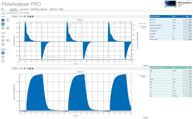Click the cursor-marker icon in Panel 1 toolbar
This screenshot has width=193, height=119.
click(x=21, y=17)
